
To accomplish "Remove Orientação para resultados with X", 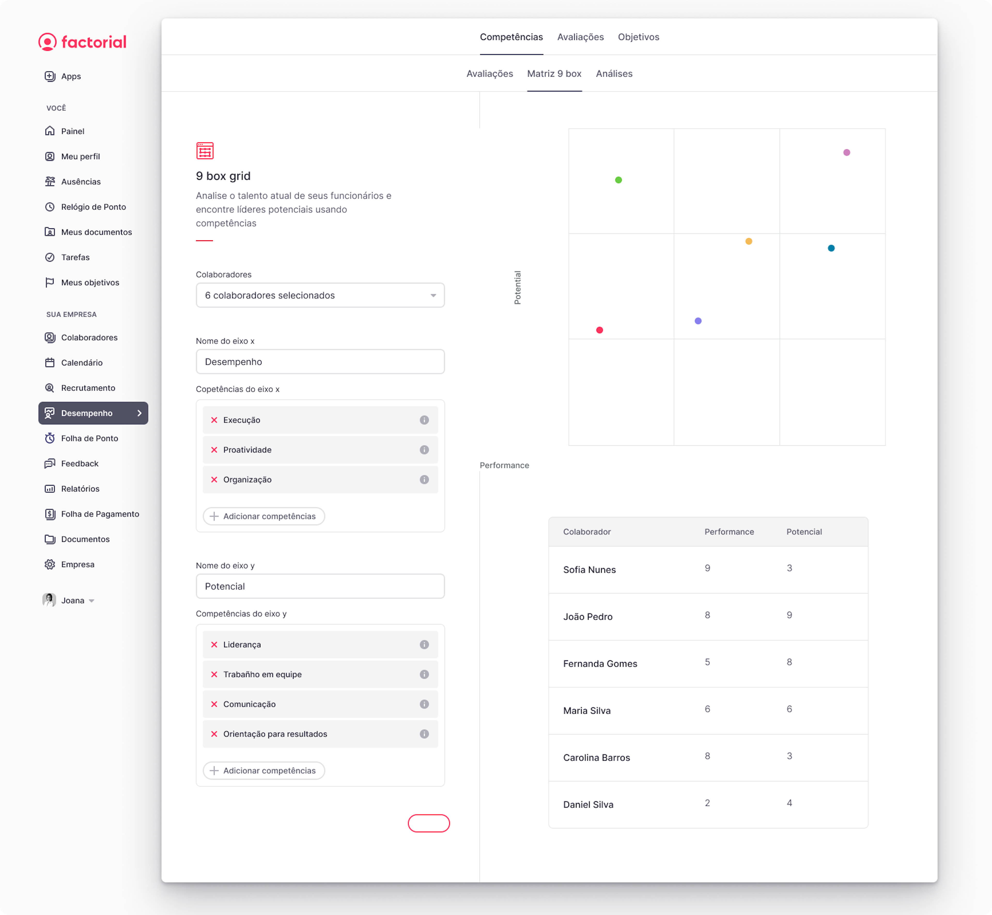I will tap(214, 734).
